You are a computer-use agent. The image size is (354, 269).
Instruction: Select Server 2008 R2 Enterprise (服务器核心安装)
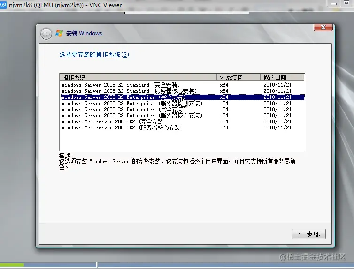click(183, 103)
